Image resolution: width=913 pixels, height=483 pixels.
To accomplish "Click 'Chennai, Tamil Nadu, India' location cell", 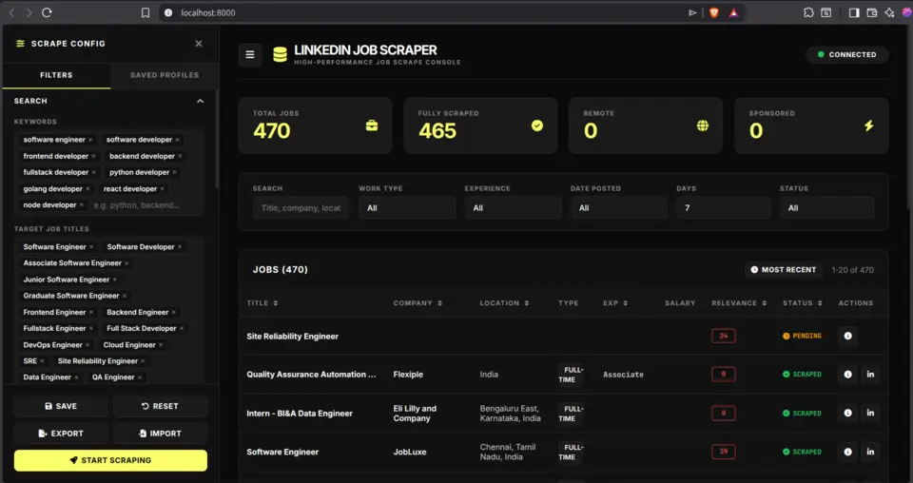I will (508, 452).
